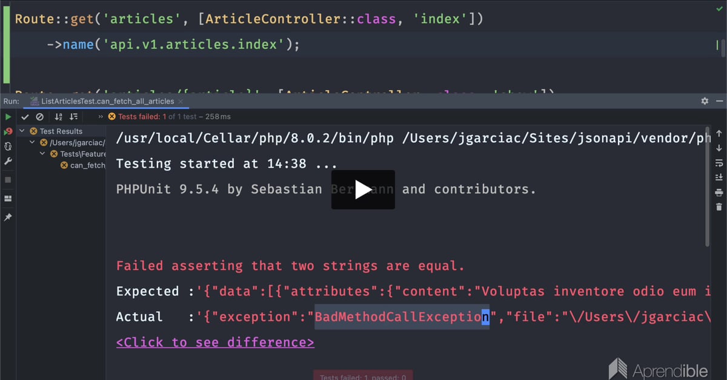Toggle Show Ignored tests circle-slash icon
Screen dimensions: 727x380
click(x=39, y=117)
